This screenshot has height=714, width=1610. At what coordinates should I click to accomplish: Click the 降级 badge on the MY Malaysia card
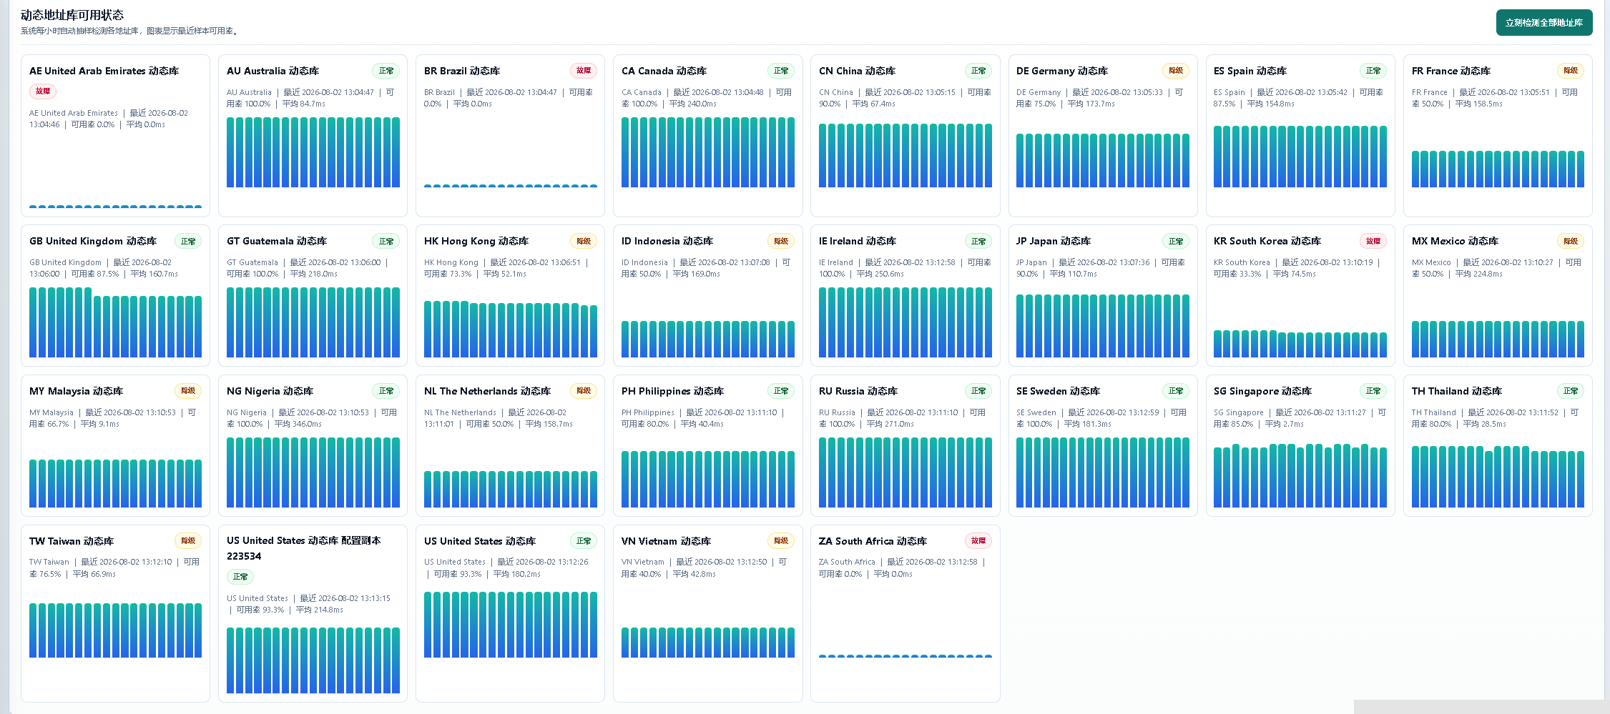pyautogui.click(x=188, y=391)
